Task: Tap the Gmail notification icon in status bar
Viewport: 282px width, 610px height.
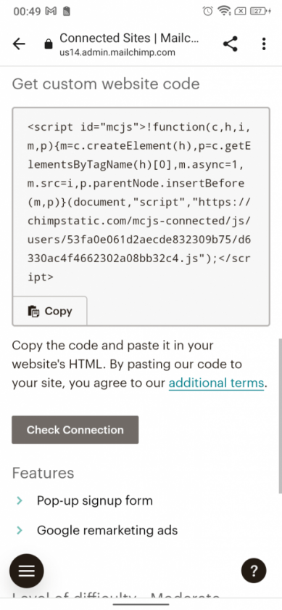Action: 51,12
